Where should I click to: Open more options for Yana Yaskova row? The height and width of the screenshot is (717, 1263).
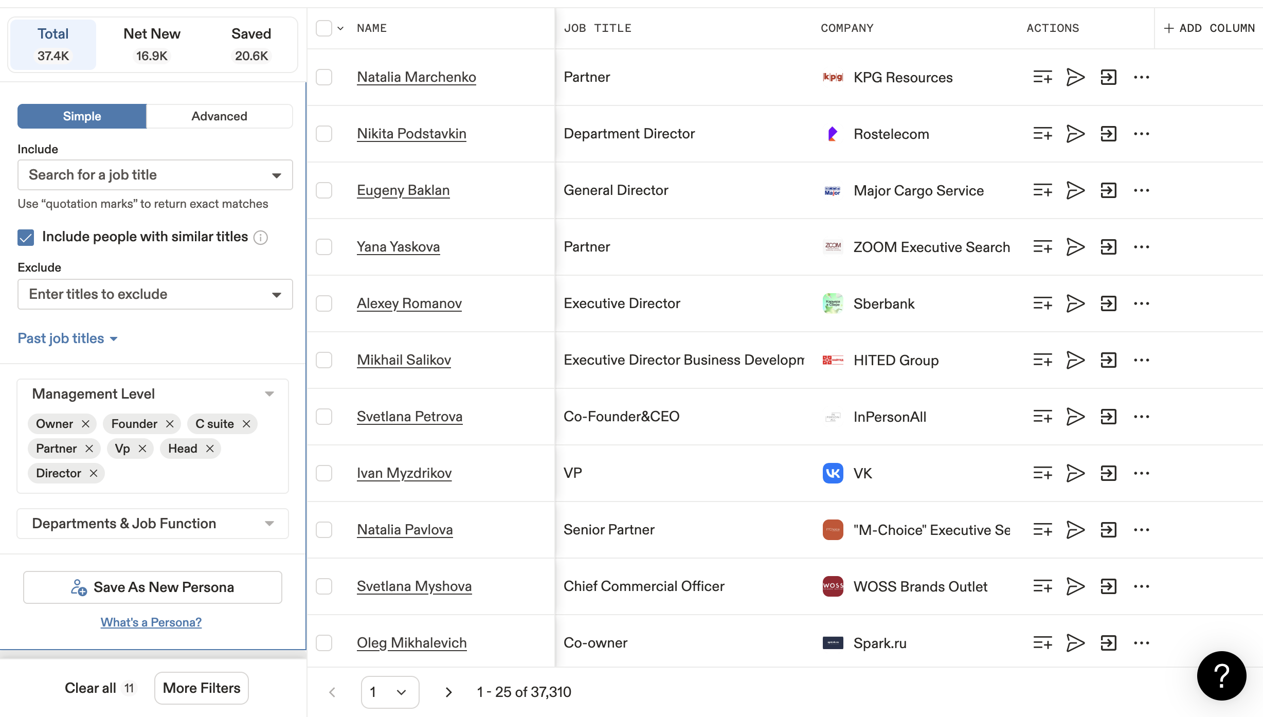coord(1141,247)
